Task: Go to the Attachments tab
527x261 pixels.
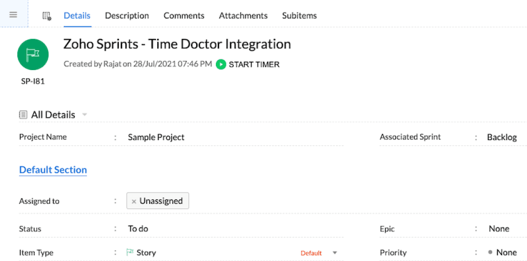Action: [243, 16]
